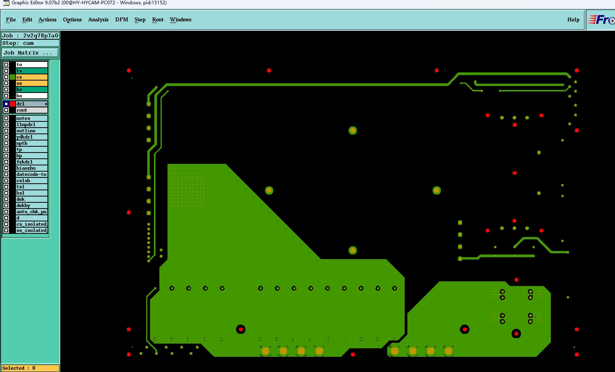Open the Rout menu

tap(158, 20)
